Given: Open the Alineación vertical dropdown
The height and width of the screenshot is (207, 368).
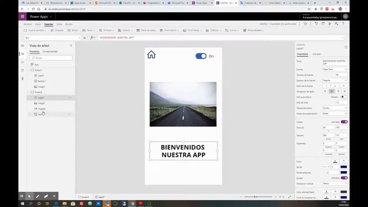Looking at the screenshot, I should (335, 183).
